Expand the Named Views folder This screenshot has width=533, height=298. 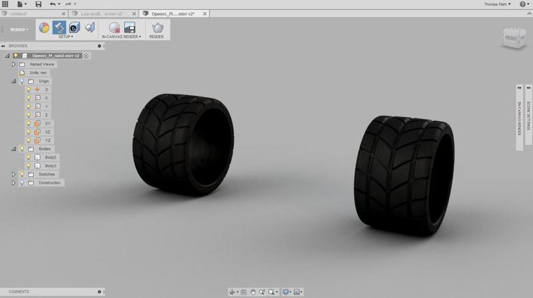[13, 64]
